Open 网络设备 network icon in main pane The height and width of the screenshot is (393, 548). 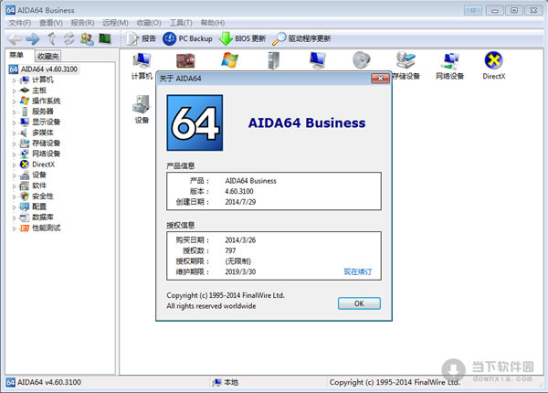pos(449,66)
